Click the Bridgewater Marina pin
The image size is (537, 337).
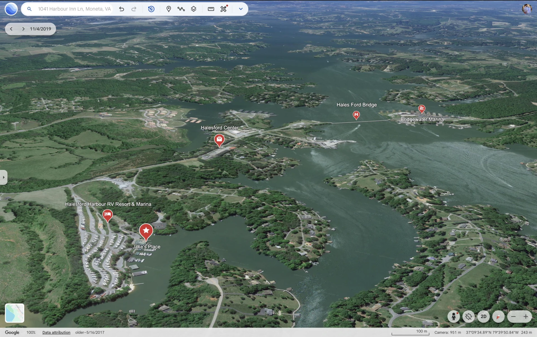click(422, 109)
